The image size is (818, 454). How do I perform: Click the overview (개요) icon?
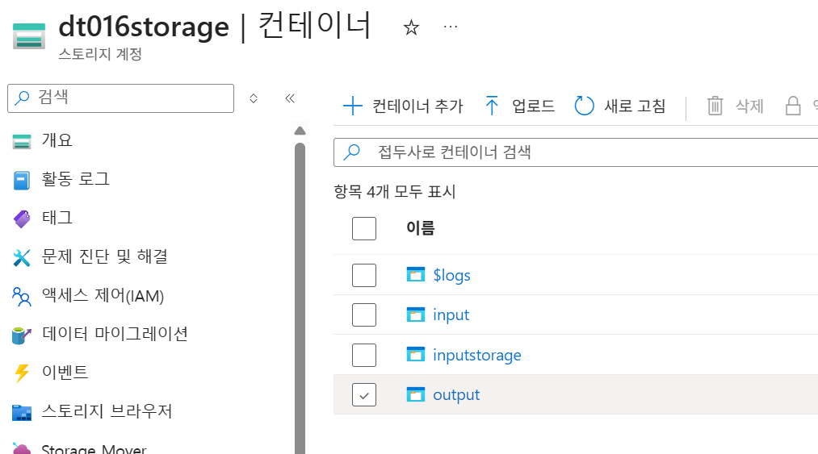pos(22,141)
